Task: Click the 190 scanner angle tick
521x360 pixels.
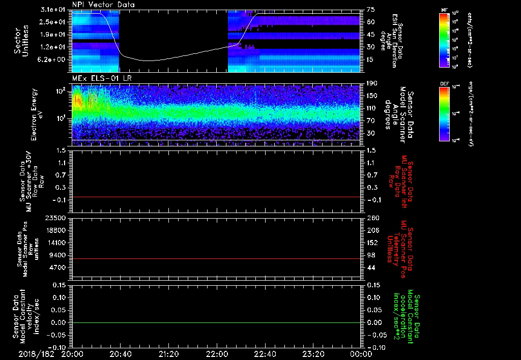Action: pos(372,83)
